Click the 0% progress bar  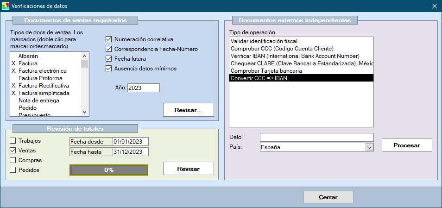pyautogui.click(x=109, y=170)
